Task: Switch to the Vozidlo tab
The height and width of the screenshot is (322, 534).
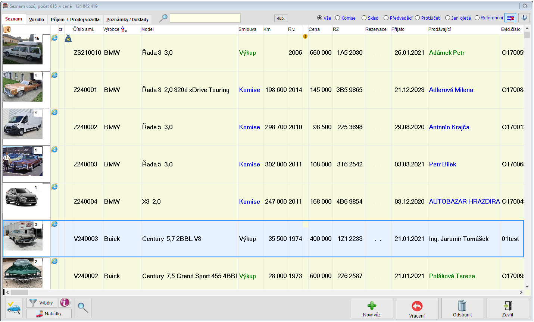Action: (37, 19)
